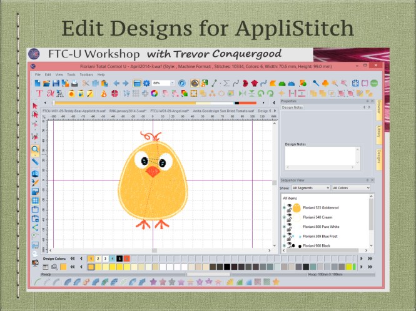Select the magnifier Zoom tool in left toolbar
Image resolution: width=416 pixels, height=311 pixels.
(x=36, y=149)
